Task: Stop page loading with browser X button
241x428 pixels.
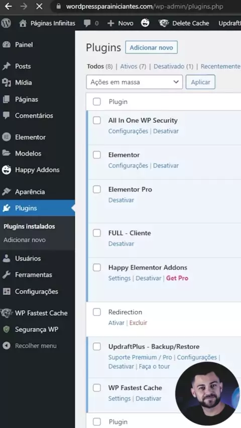Action: click(x=39, y=7)
